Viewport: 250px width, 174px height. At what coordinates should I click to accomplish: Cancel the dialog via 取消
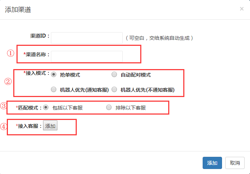pyautogui.click(x=235, y=163)
